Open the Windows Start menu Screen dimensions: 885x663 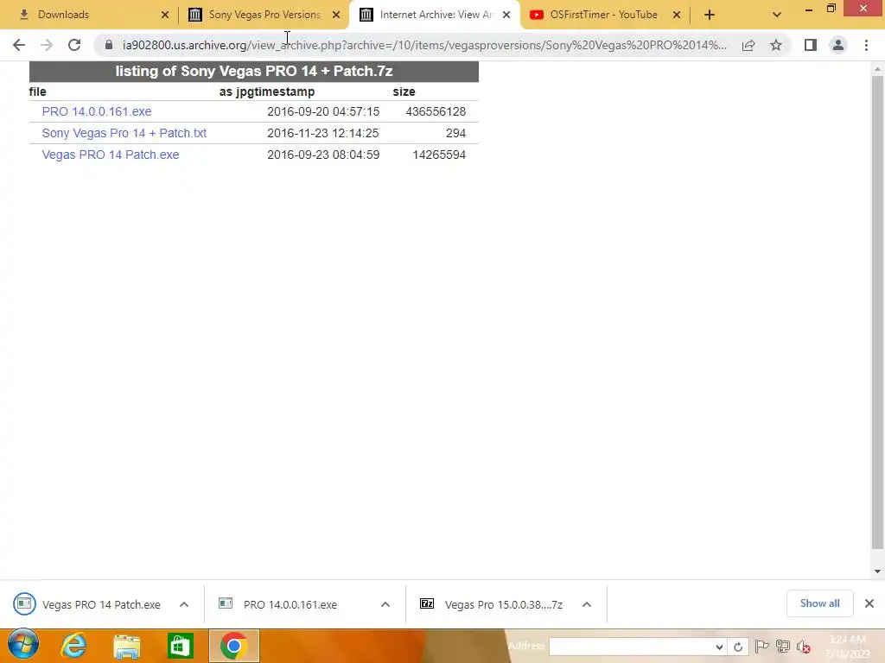point(23,645)
